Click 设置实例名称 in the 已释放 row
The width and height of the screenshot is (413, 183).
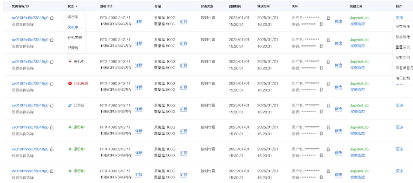pyautogui.click(x=23, y=112)
